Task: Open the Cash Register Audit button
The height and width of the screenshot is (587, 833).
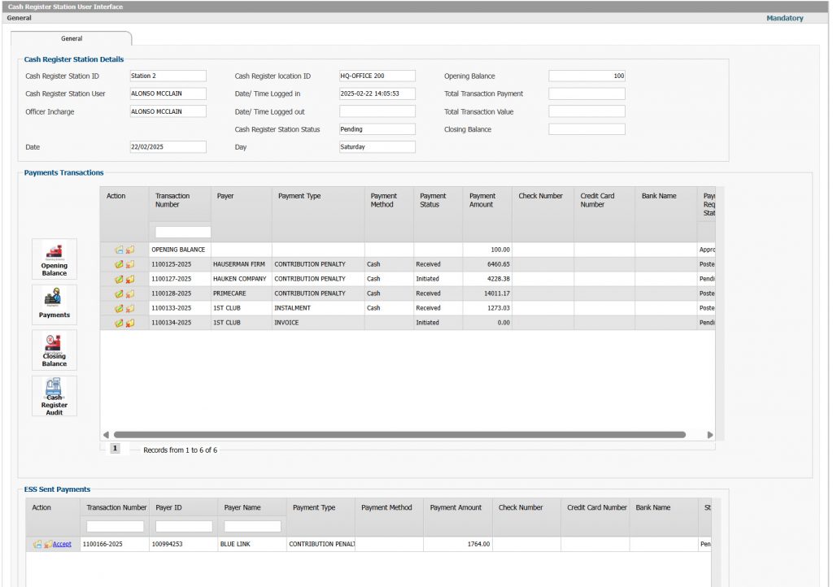Action: [55, 396]
